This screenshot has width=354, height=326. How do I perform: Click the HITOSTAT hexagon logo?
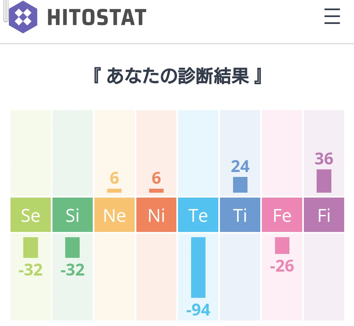pyautogui.click(x=23, y=17)
